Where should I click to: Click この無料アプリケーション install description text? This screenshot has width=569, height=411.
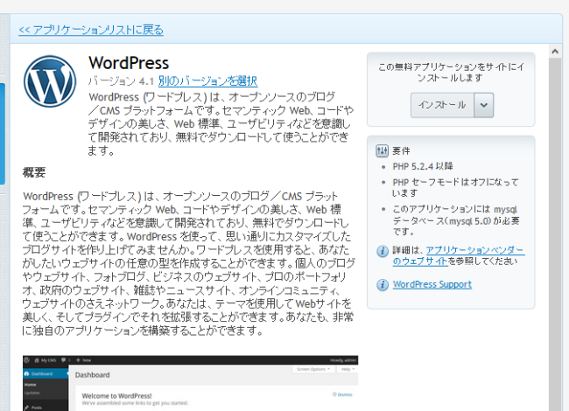coord(451,72)
